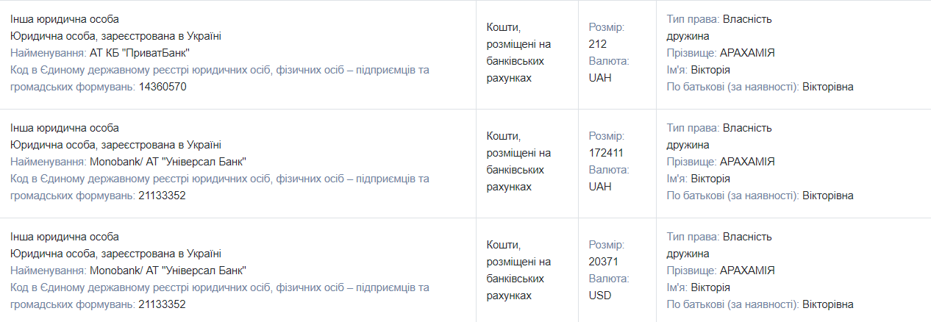The width and height of the screenshot is (931, 322).
Task: Click code 21133352 in the USD row
Action: [x=162, y=304]
